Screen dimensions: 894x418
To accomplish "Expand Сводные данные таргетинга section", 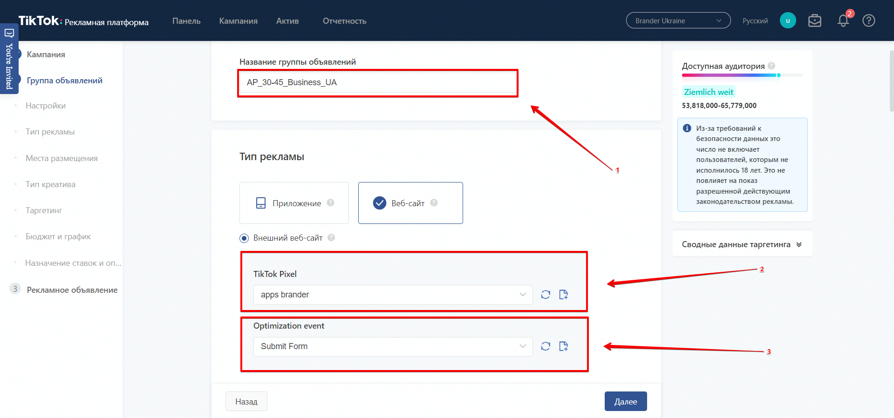I will coord(742,244).
